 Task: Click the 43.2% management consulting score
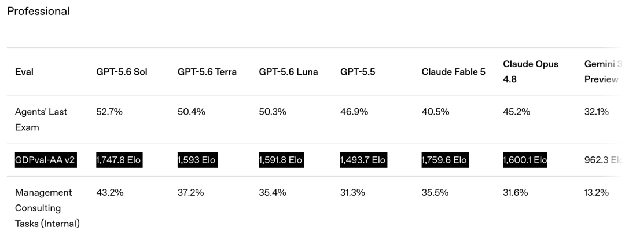pos(109,193)
